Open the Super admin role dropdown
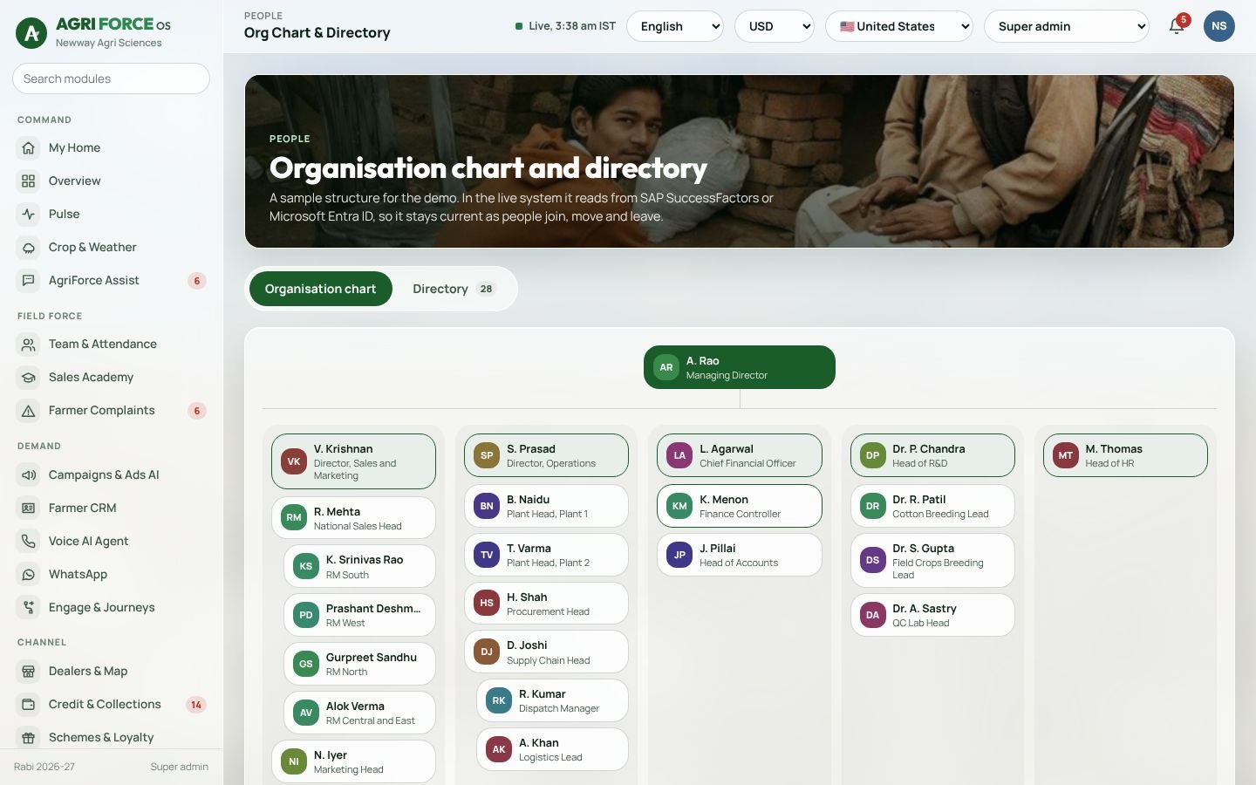1256x785 pixels. (x=1067, y=26)
